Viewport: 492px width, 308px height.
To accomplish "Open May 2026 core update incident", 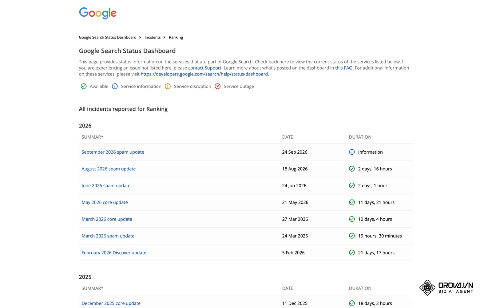I will click(x=105, y=202).
